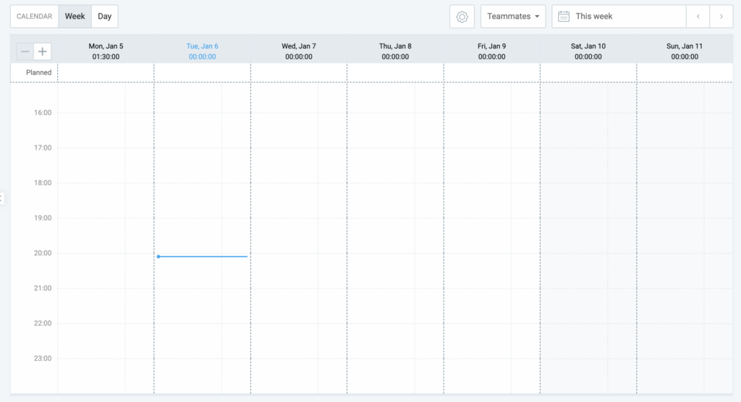Select the Tue, Jan 6 column header
This screenshot has height=402, width=741.
point(202,51)
